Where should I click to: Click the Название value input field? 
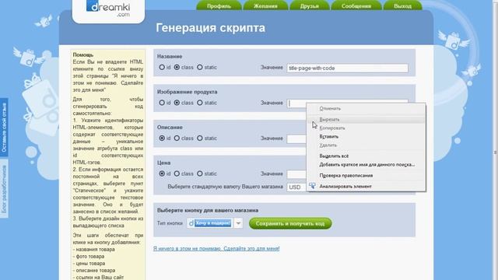[x=348, y=68]
